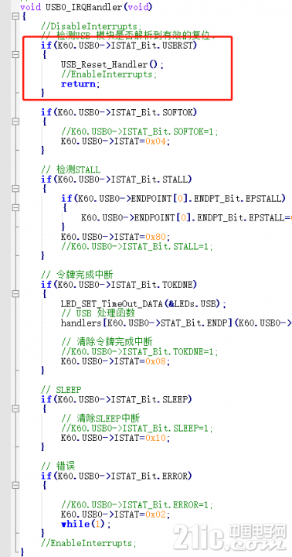Click the 'ENDPT_Bit.EPSTALL=' assignment line

click(186, 217)
